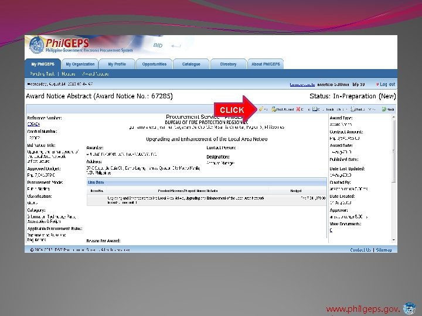This screenshot has width=422, height=316.
Task: Click the Award Notice Abstract heading
Action: click(x=99, y=96)
